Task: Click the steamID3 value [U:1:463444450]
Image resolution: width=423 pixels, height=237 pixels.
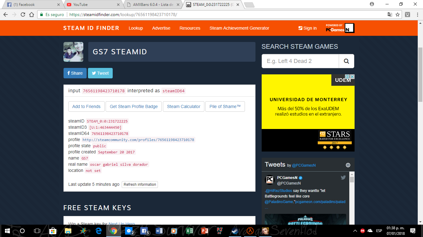Action: click(x=105, y=127)
